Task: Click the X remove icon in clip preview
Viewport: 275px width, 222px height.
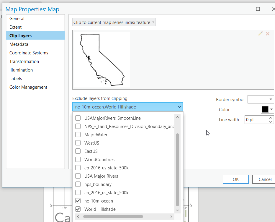Action: tap(268, 34)
